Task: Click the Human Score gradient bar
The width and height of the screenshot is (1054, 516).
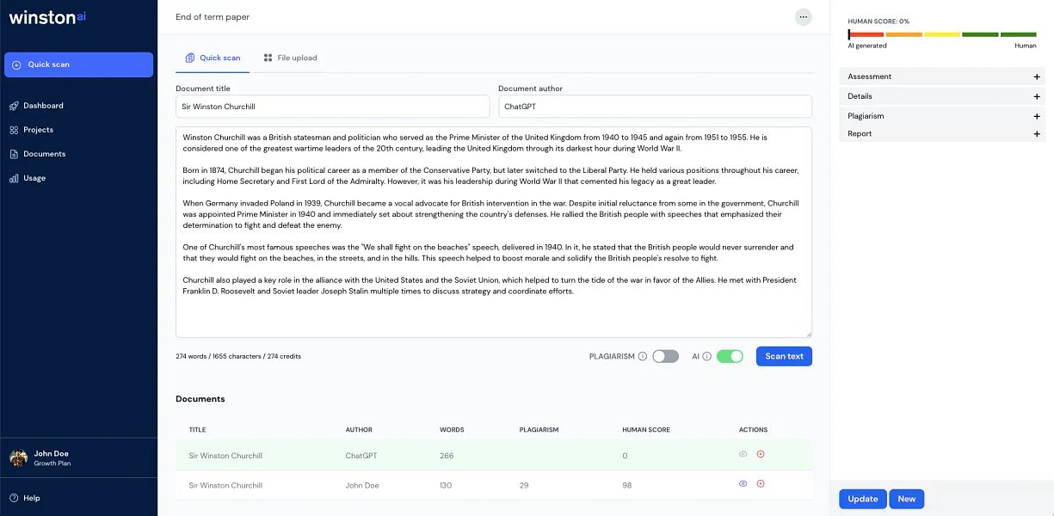Action: [x=942, y=34]
